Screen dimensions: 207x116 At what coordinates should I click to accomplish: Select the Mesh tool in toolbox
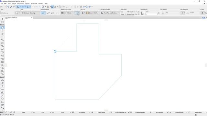tap(2, 74)
